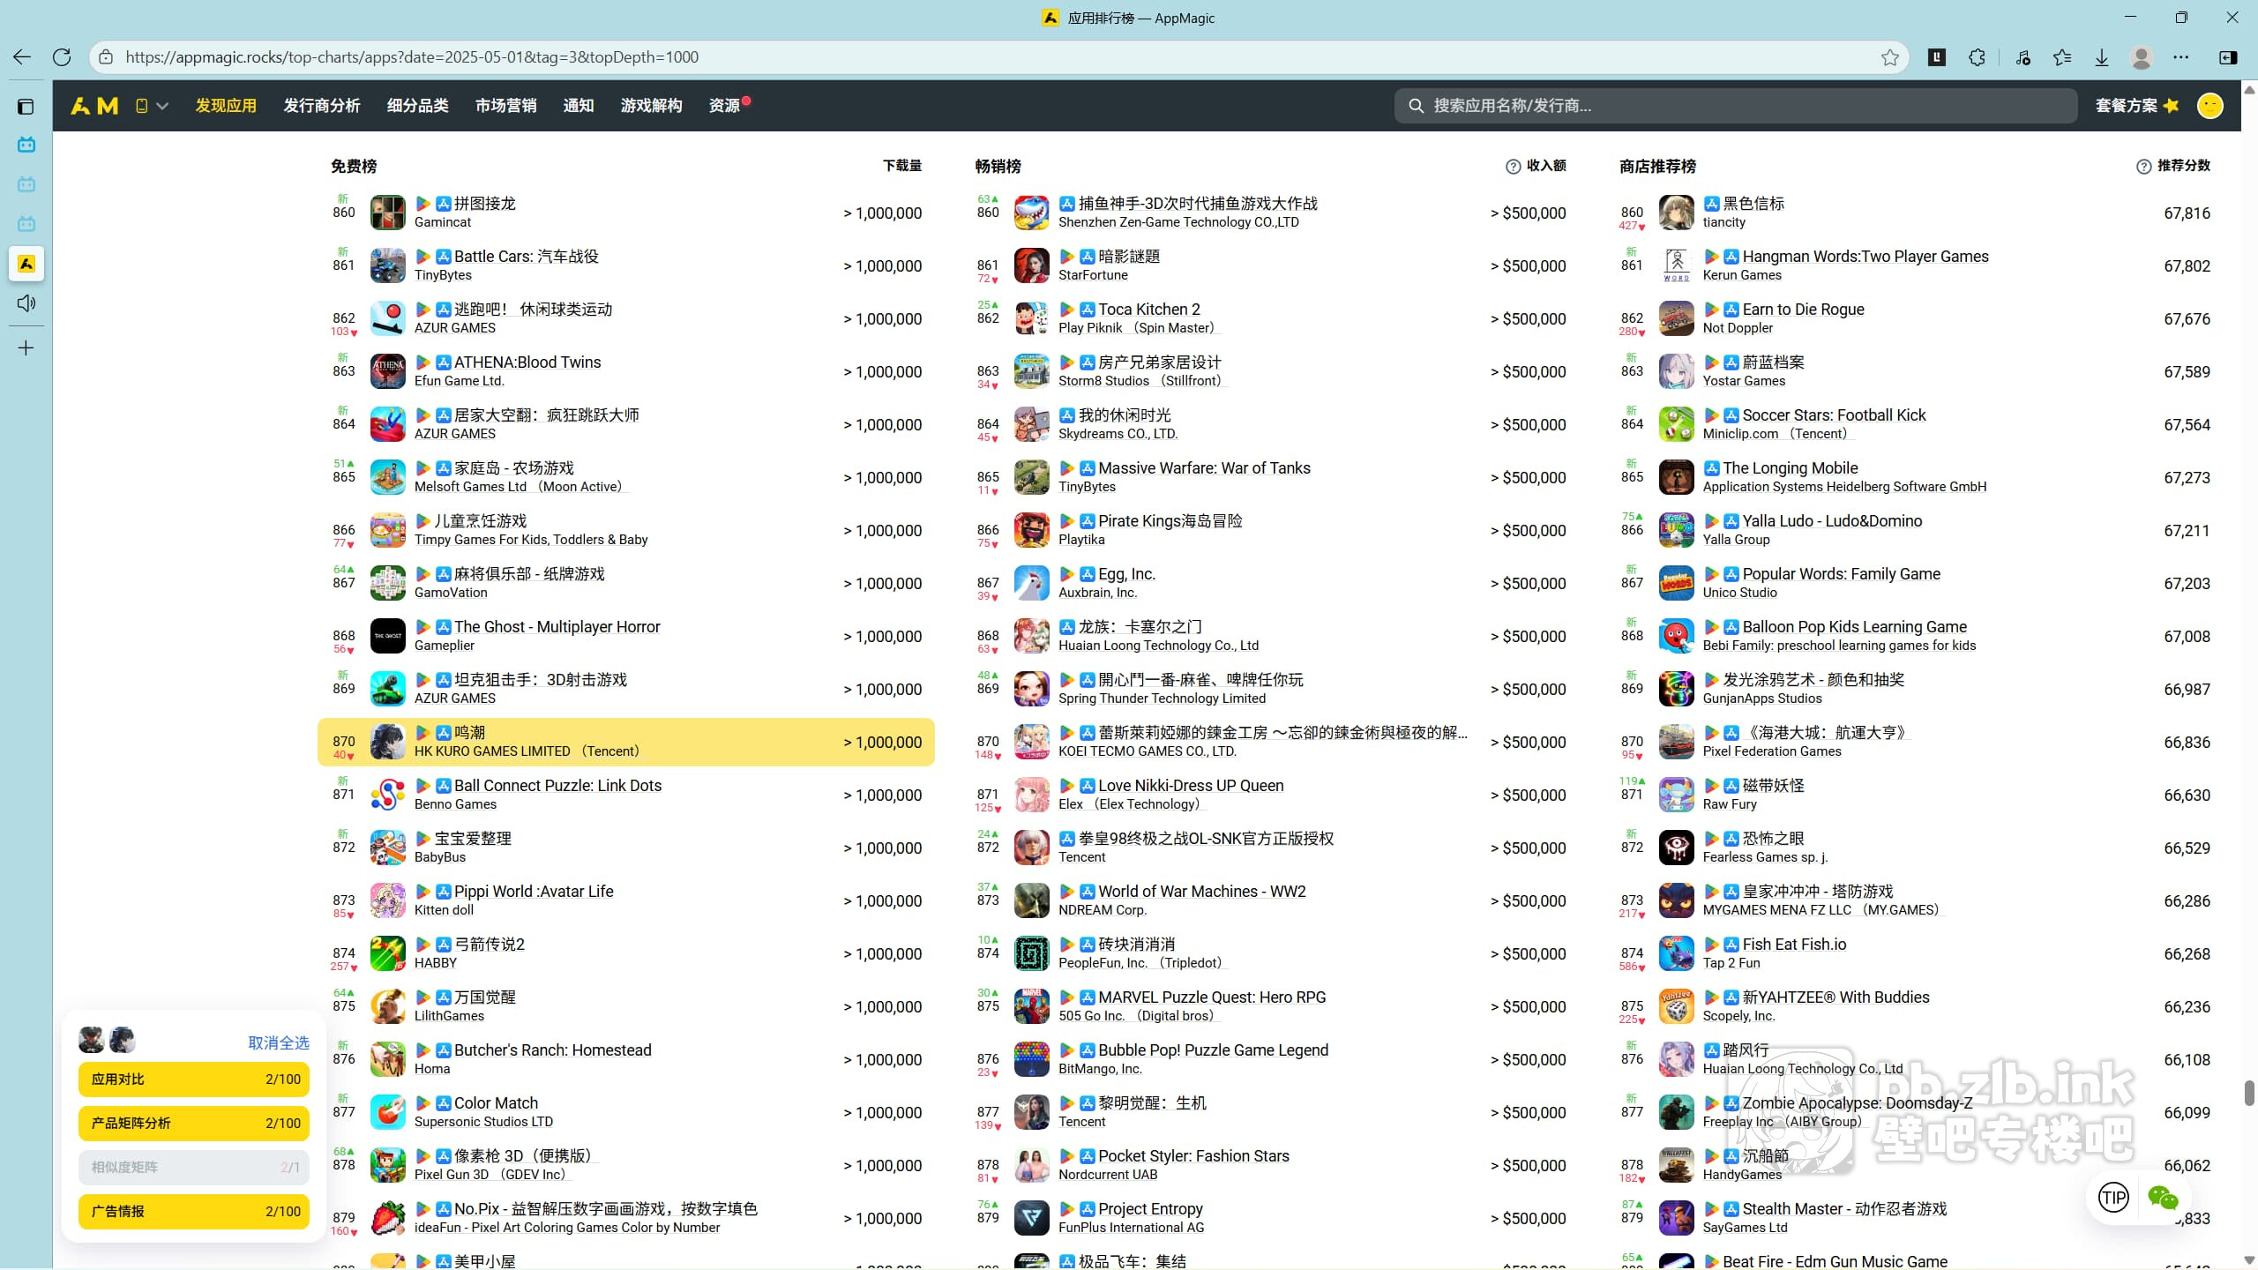Open the 应用对比 comparison button
Viewport: 2258px width, 1270px height.
(x=193, y=1079)
